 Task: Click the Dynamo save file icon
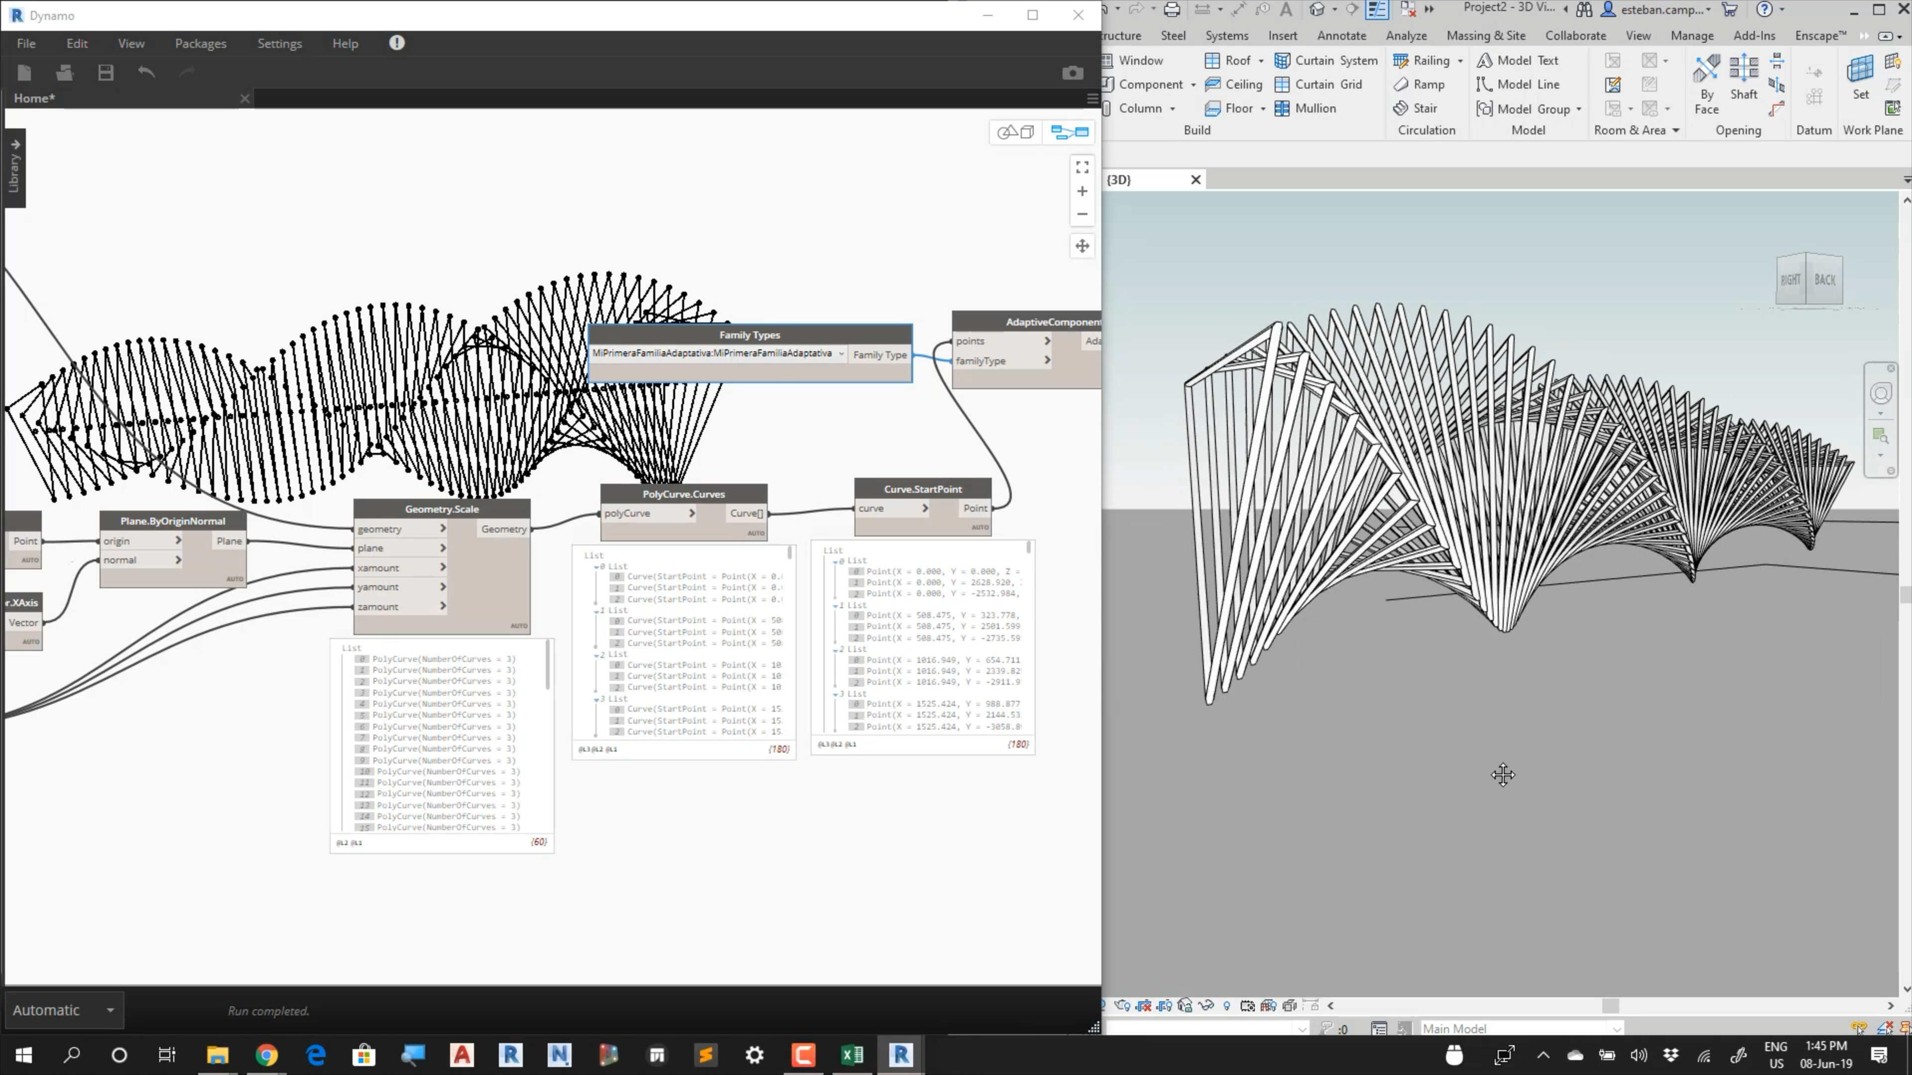[x=106, y=73]
